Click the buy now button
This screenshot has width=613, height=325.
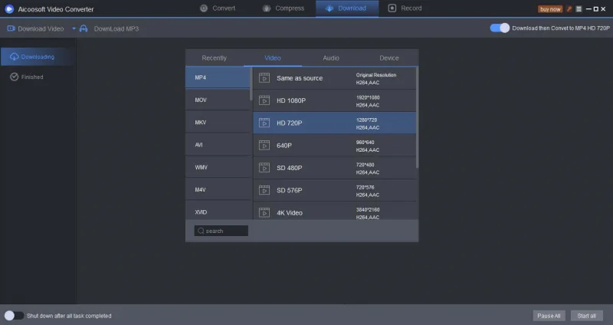tap(549, 9)
